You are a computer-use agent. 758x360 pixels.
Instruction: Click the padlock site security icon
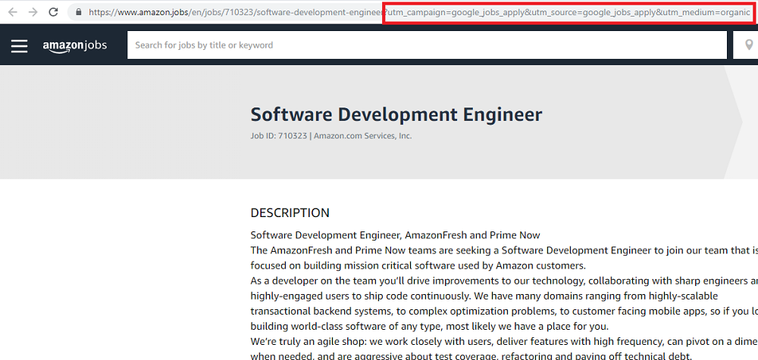click(x=79, y=12)
